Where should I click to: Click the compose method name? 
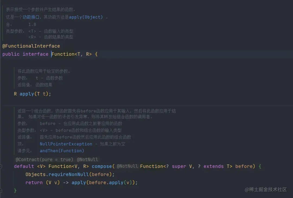(x=102, y=166)
